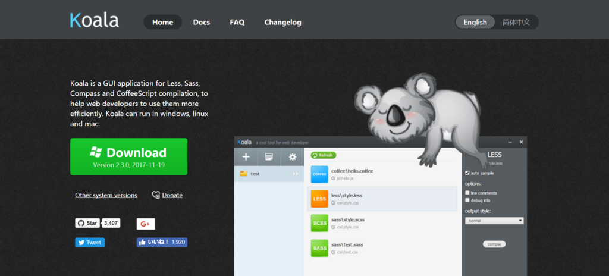Select coffee\hello.coffee file name
The image size is (609, 276).
point(352,171)
